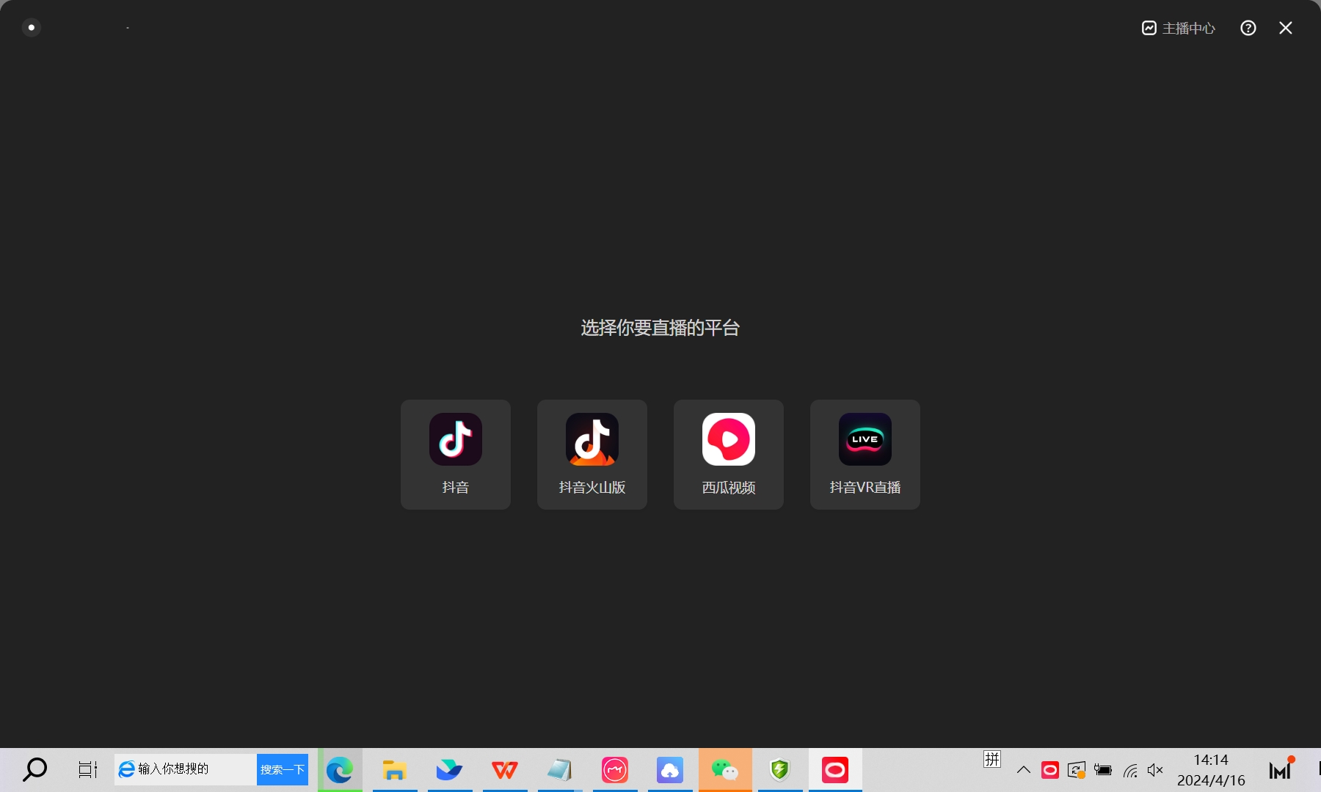
Task: Open the cloud drive app in the taskbar
Action: coord(670,770)
